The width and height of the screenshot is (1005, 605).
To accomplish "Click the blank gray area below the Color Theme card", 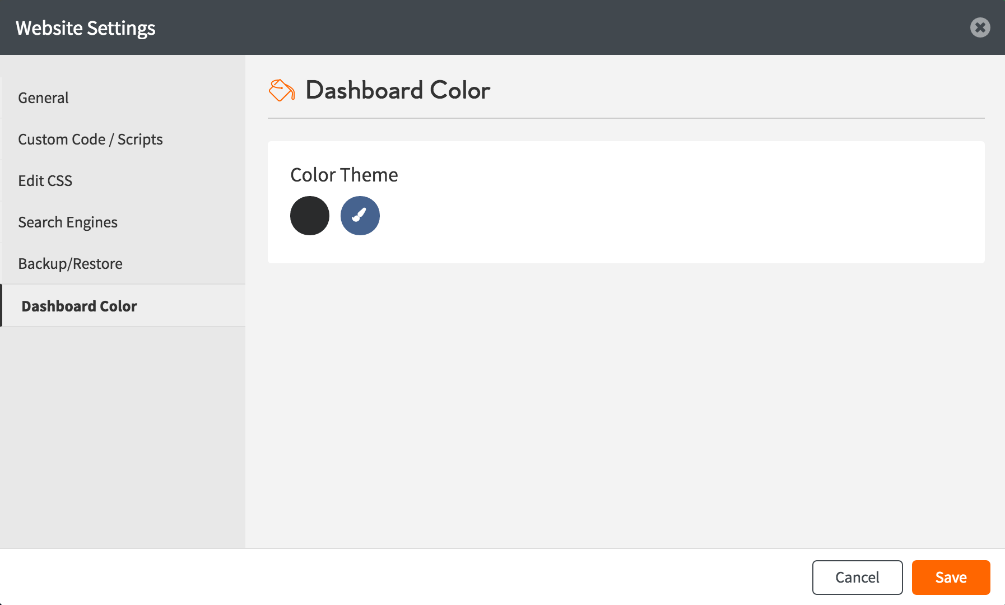I will [616, 403].
